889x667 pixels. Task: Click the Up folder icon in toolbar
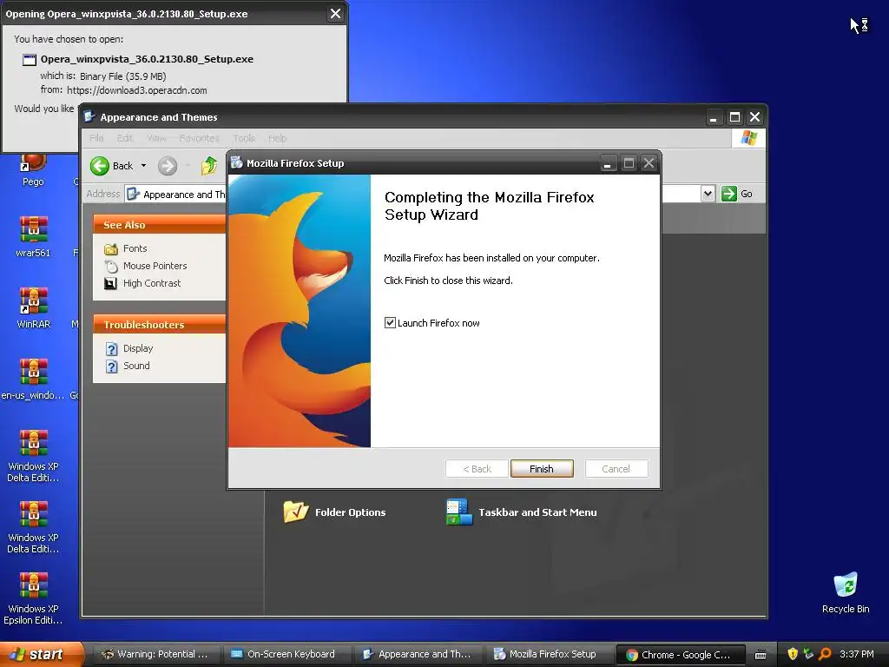tap(209, 166)
